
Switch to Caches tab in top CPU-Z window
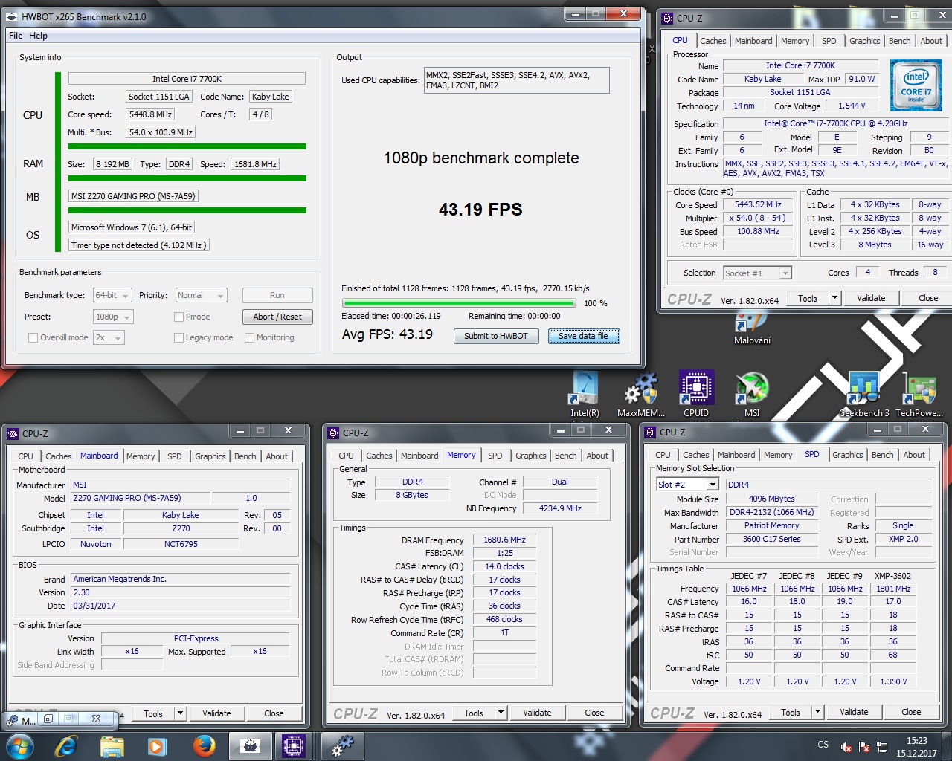713,41
